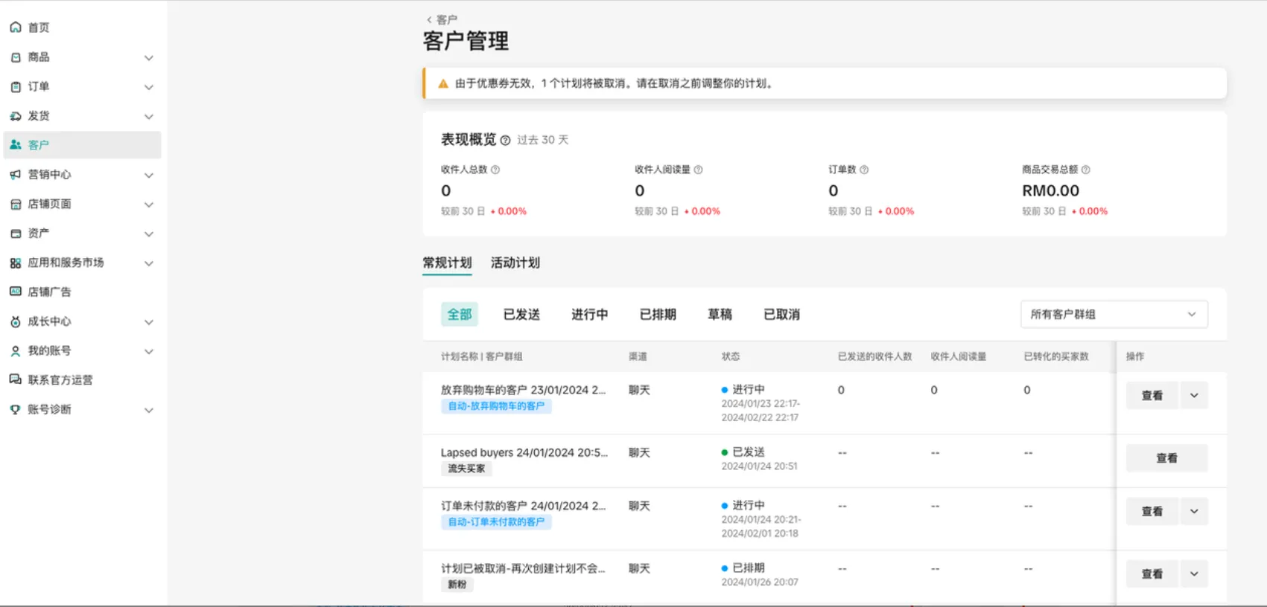
Task: Filter plans by 已发送 tab
Action: tap(521, 315)
